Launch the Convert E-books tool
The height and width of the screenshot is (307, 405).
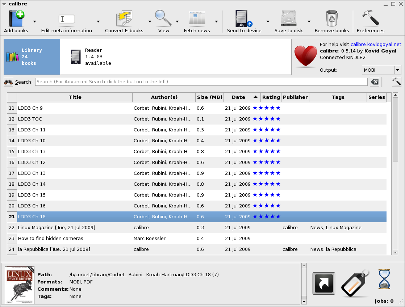tap(124, 18)
